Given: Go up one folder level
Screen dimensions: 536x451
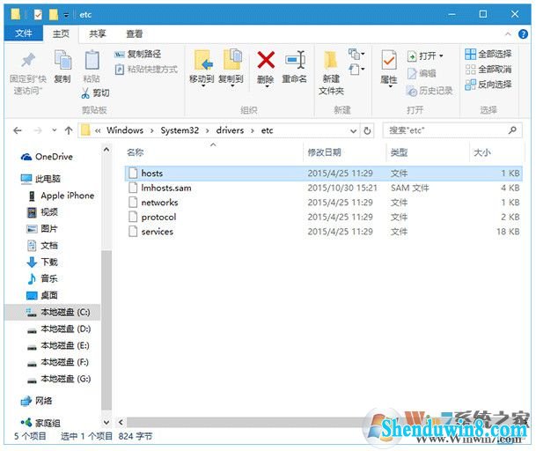Looking at the screenshot, I should [x=69, y=130].
